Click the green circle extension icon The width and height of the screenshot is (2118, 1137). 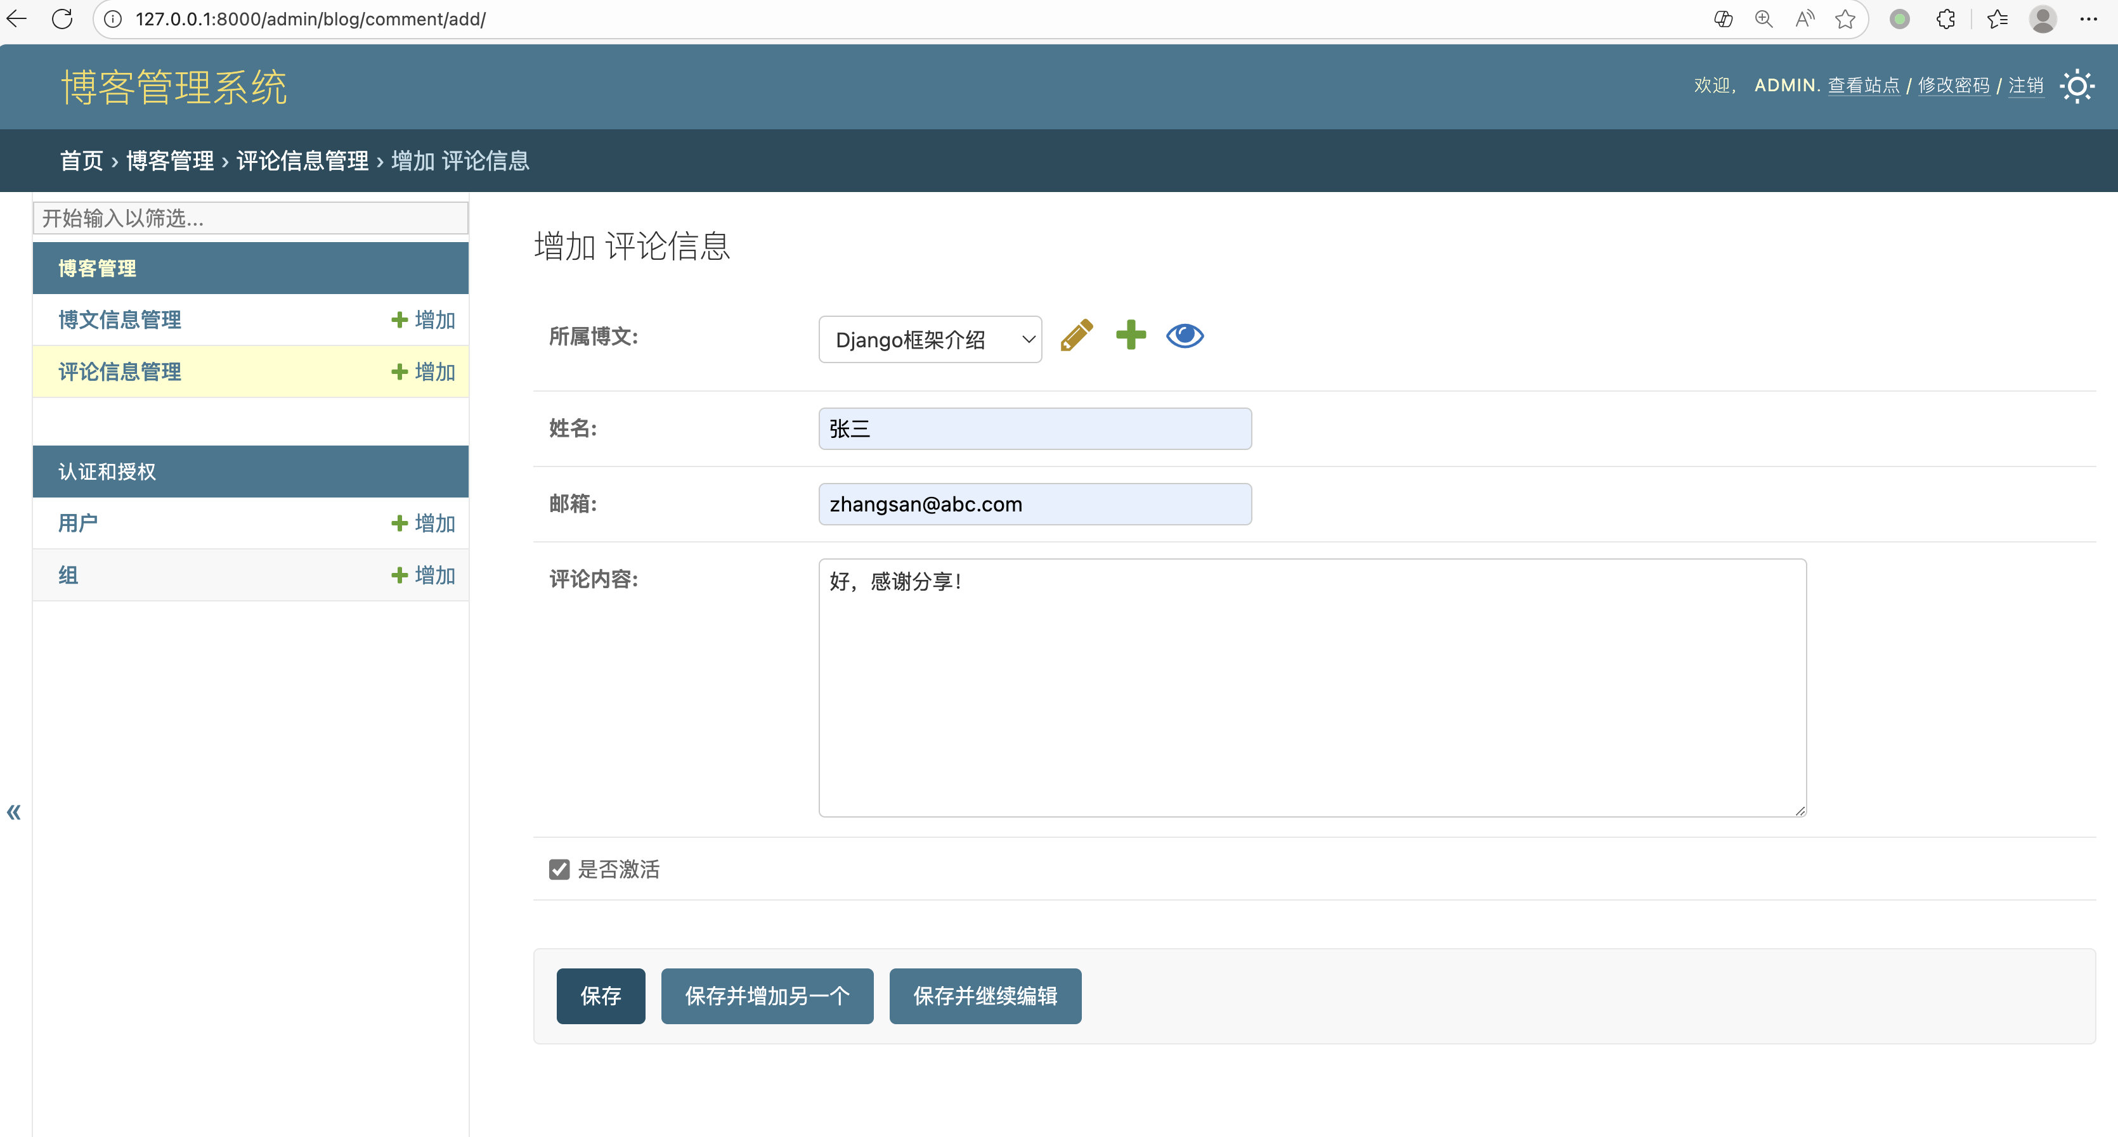tap(1899, 19)
